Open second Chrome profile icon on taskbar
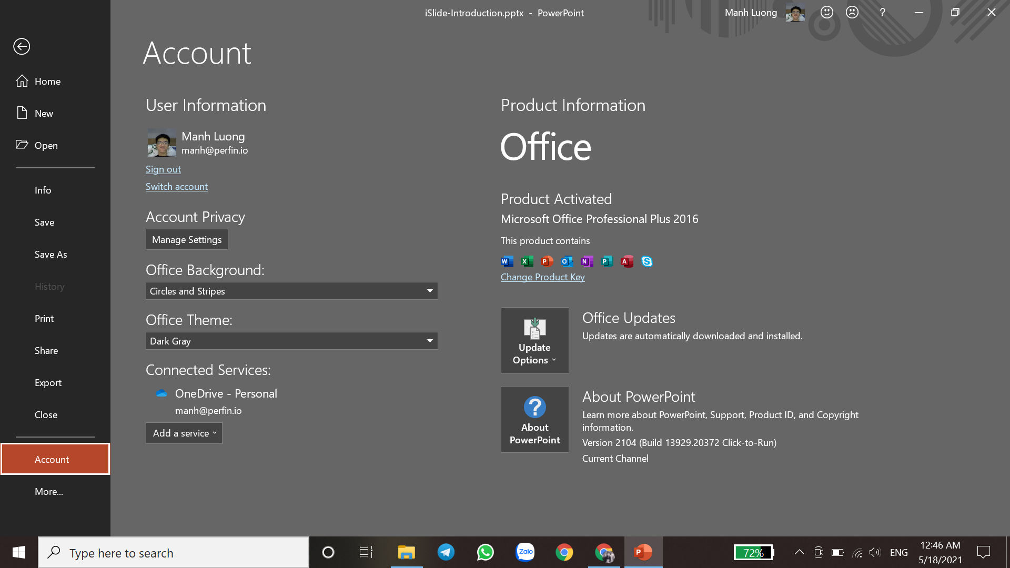1010x568 pixels. click(604, 552)
